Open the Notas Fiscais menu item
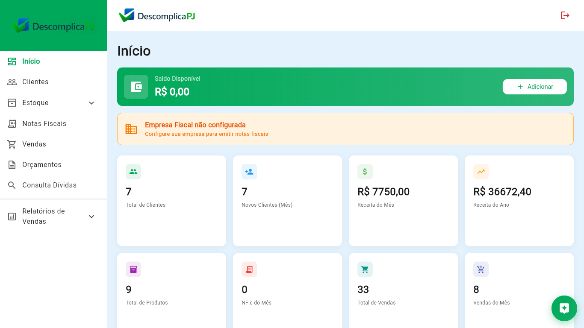 click(53, 124)
